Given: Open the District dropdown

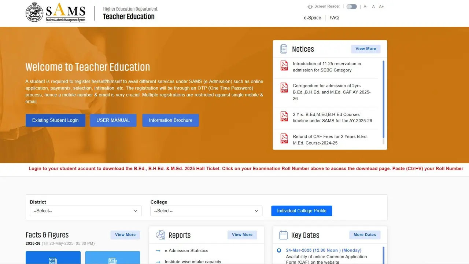Looking at the screenshot, I should [x=85, y=211].
